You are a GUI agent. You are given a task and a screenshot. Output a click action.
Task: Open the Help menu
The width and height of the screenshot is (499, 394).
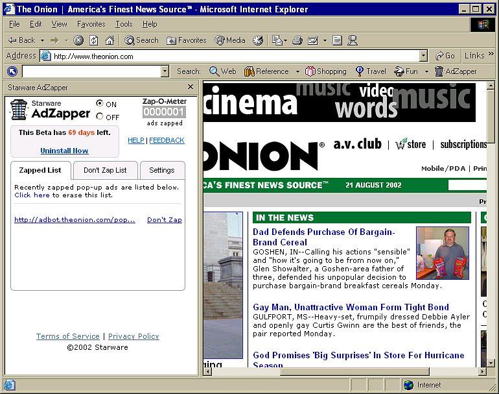(150, 24)
